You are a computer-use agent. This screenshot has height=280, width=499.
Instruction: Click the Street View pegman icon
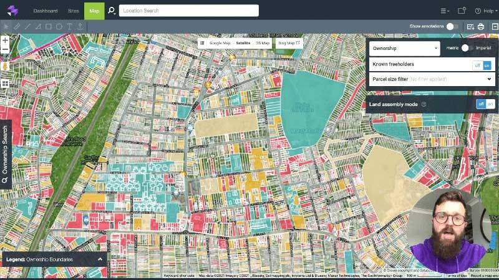tap(5, 66)
